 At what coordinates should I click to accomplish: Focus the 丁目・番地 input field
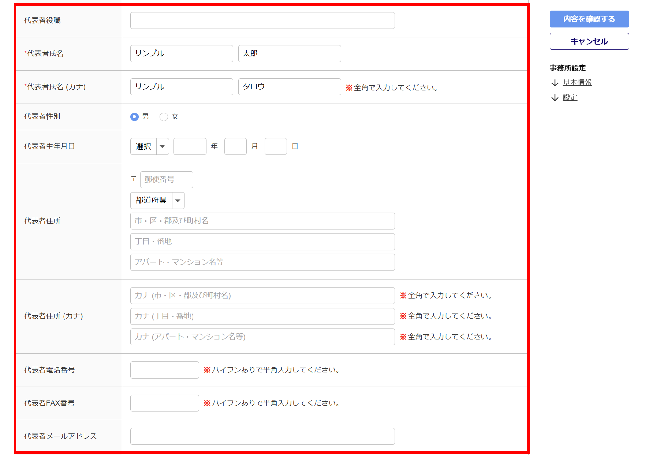coord(262,242)
